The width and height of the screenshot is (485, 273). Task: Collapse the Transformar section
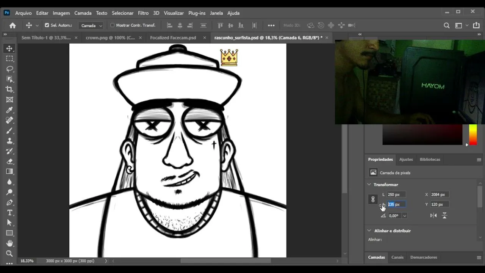[369, 185]
